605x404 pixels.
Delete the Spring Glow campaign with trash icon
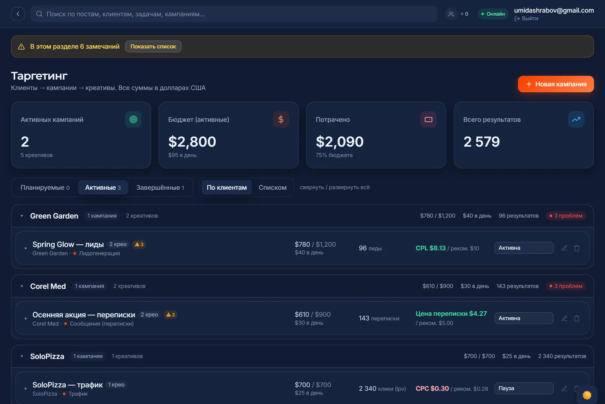(577, 248)
